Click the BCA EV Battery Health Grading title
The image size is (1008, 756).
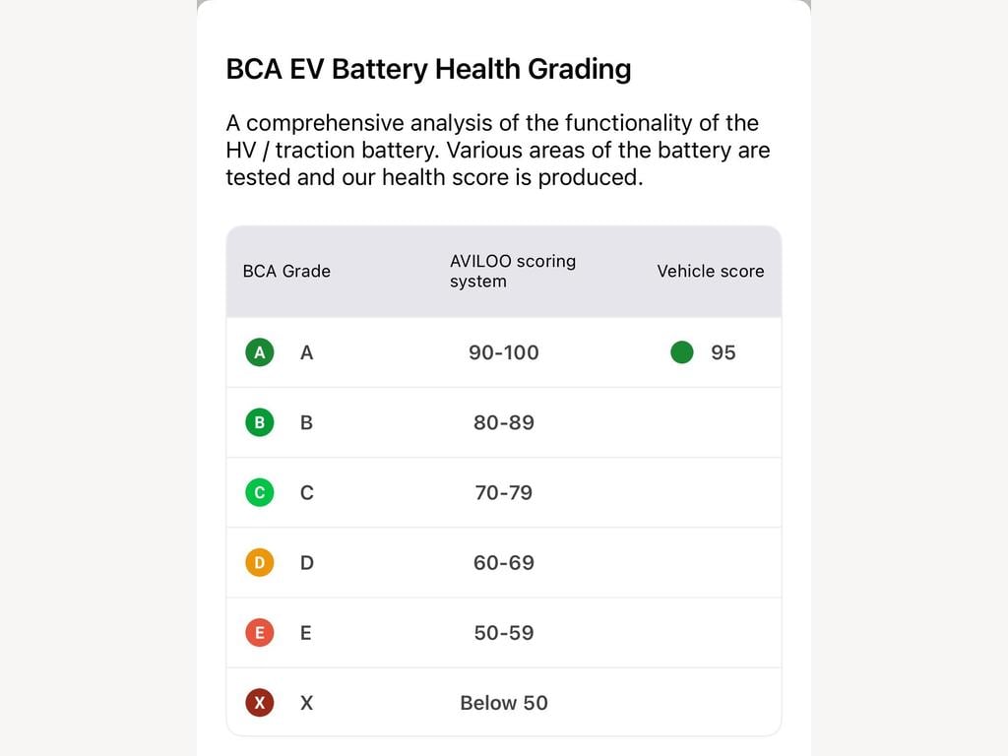429,70
